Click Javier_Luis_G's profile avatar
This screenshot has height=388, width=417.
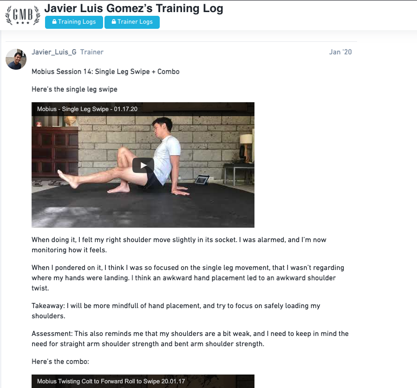pos(16,59)
